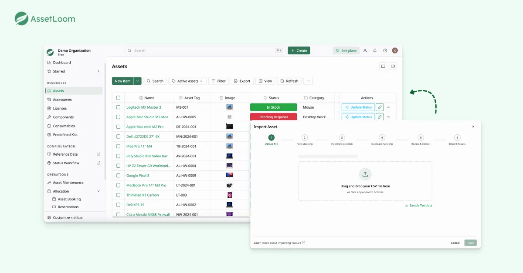Click the See plans button

[x=346, y=50]
